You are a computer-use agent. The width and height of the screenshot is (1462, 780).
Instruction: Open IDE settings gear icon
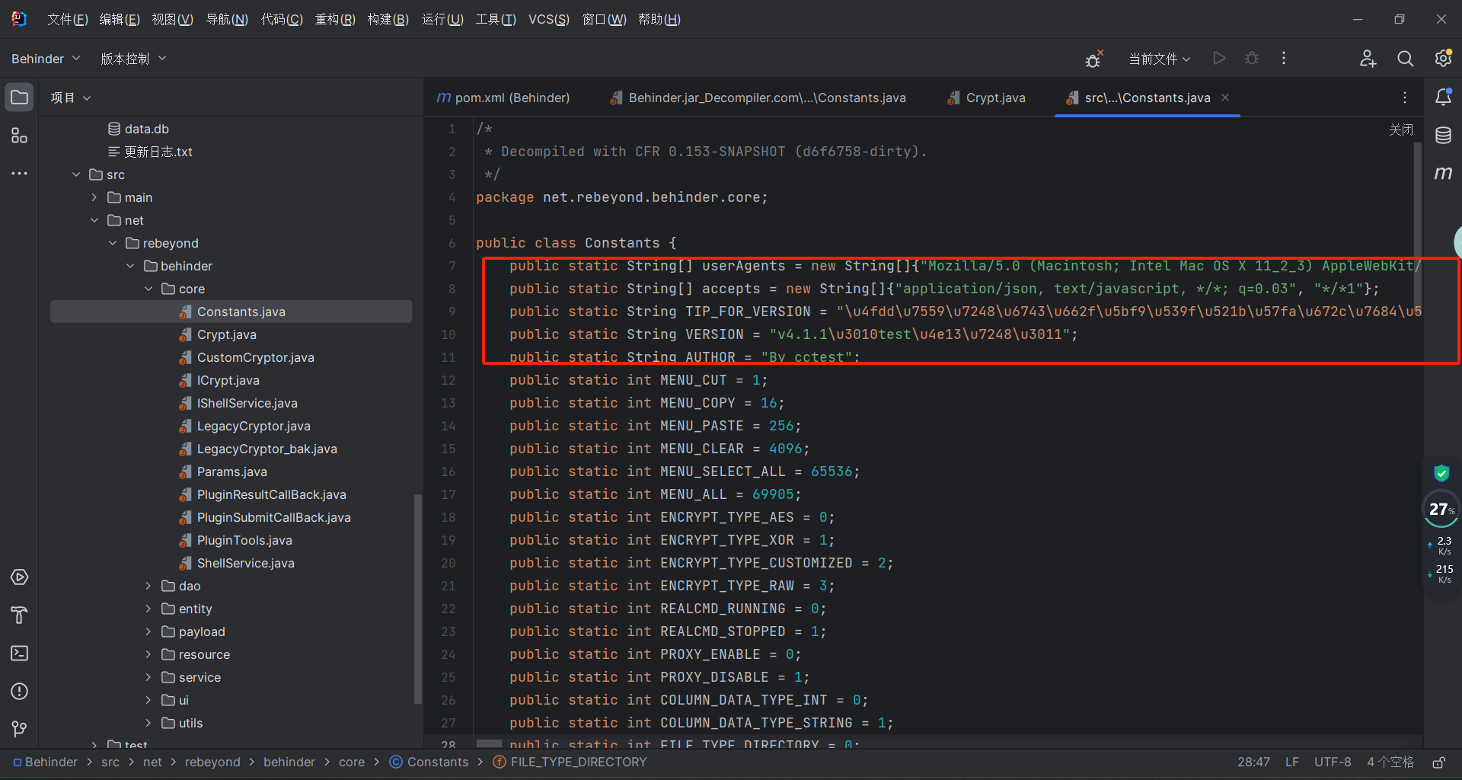click(x=1443, y=59)
